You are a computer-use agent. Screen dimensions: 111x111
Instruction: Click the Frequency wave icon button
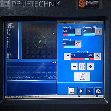[x=99, y=32]
